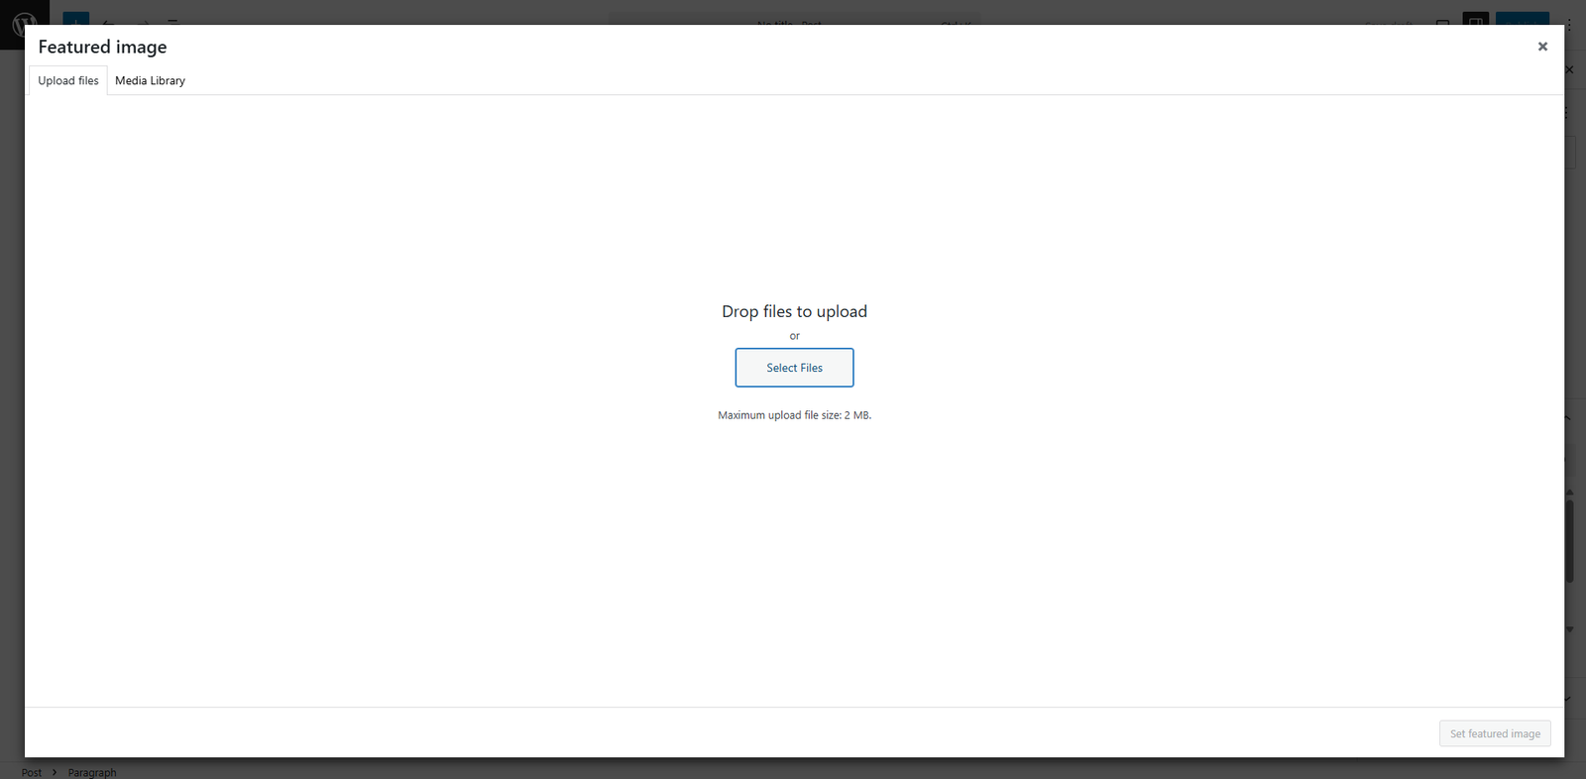Close the Featured image dialog

pos(1542,47)
